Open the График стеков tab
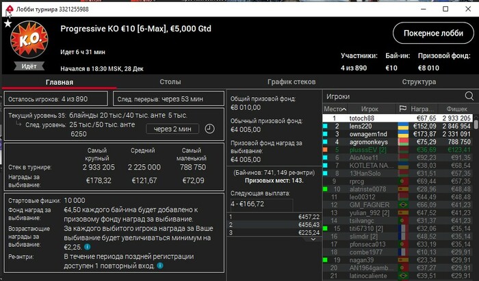 pos(292,82)
